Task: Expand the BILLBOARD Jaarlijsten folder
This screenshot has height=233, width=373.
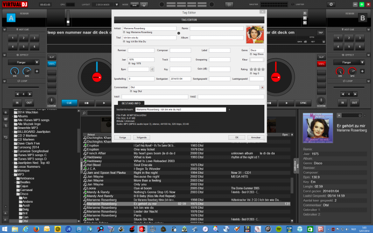Action: (13, 132)
